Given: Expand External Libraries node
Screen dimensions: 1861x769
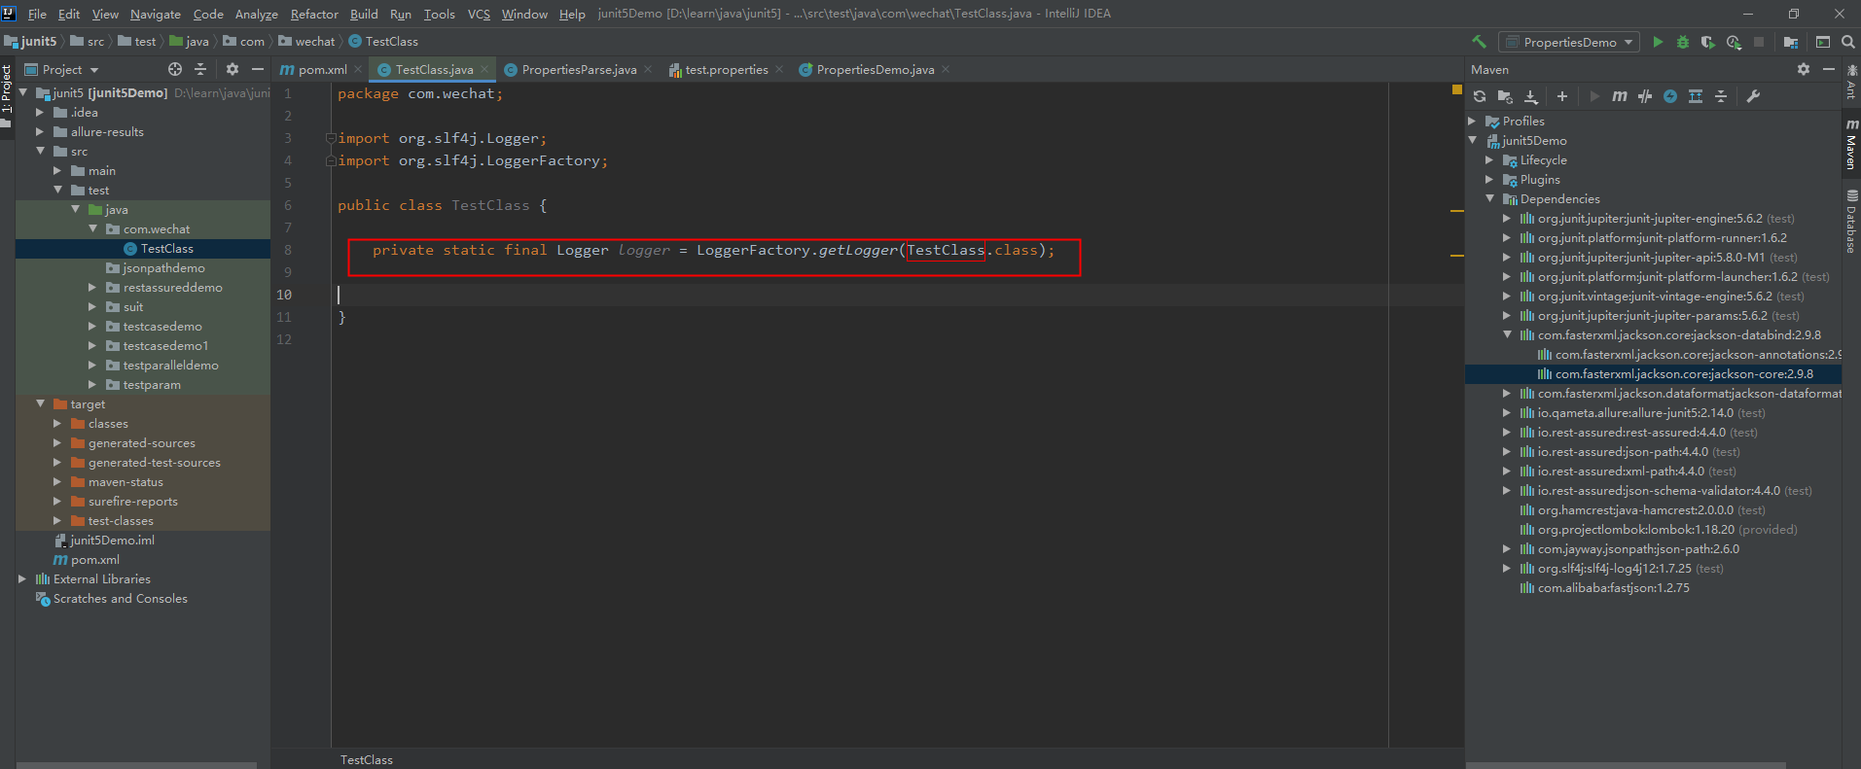Looking at the screenshot, I should [x=22, y=578].
